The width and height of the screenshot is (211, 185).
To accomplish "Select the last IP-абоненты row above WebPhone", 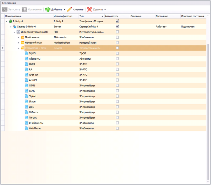I will pyautogui.click(x=105, y=123).
